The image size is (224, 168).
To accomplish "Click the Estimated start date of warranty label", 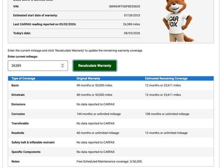I will pyautogui.click(x=35, y=15).
